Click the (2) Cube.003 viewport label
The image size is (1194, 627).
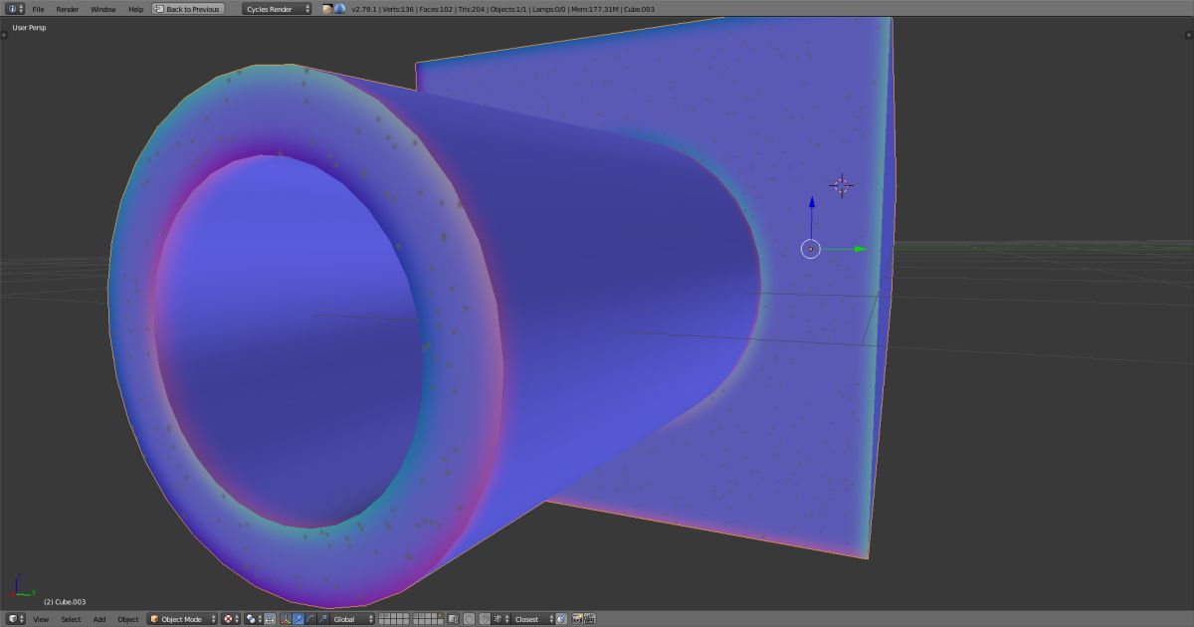(65, 601)
